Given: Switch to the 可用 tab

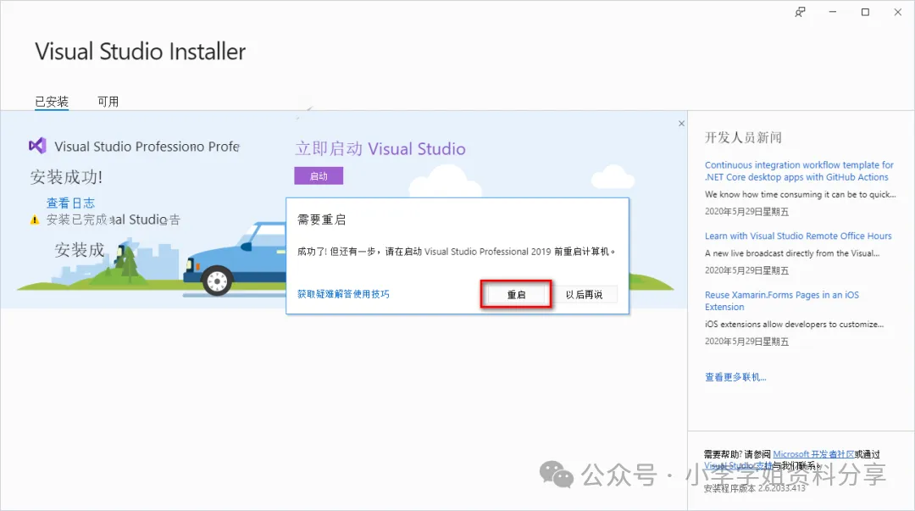Looking at the screenshot, I should (108, 102).
